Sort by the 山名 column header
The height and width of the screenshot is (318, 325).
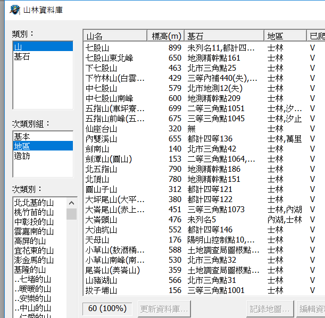point(115,36)
